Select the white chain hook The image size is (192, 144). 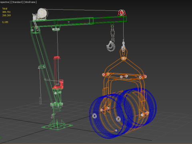click(111, 46)
